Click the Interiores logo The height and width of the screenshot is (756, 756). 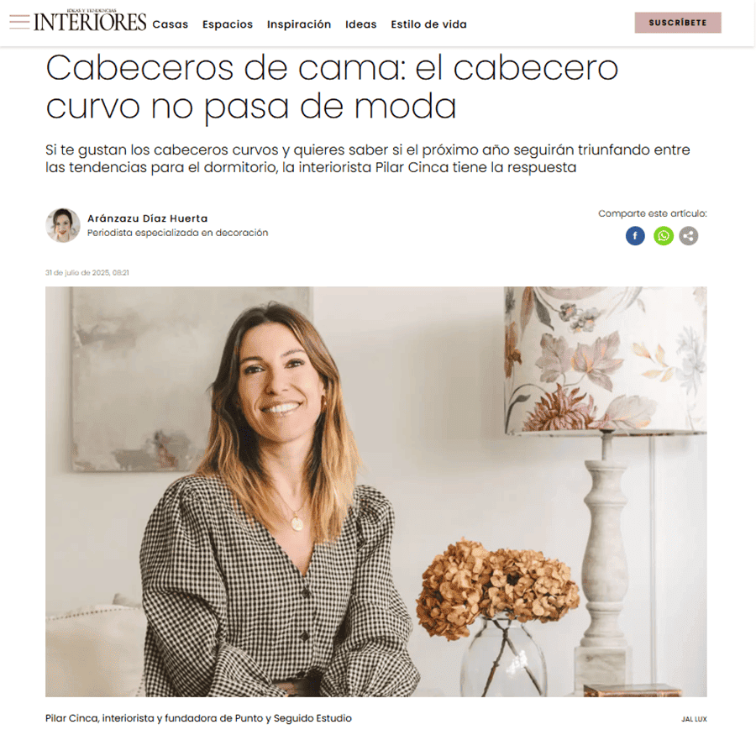(90, 20)
